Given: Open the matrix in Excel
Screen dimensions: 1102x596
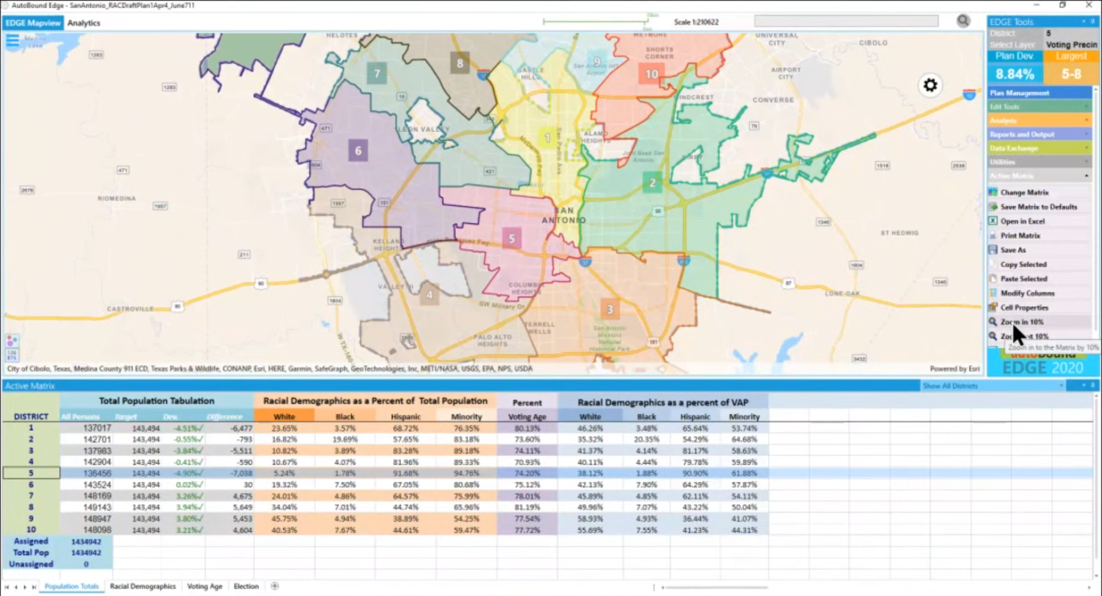Looking at the screenshot, I should coord(1022,221).
